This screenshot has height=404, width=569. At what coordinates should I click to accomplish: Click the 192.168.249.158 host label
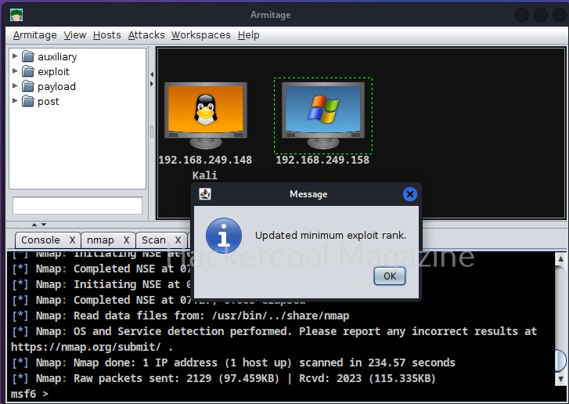(322, 160)
